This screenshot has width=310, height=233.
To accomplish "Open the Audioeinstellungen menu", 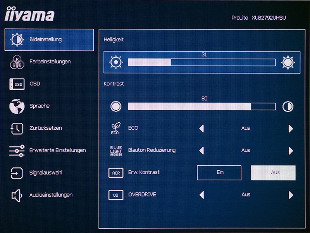I will pyautogui.click(x=49, y=195).
